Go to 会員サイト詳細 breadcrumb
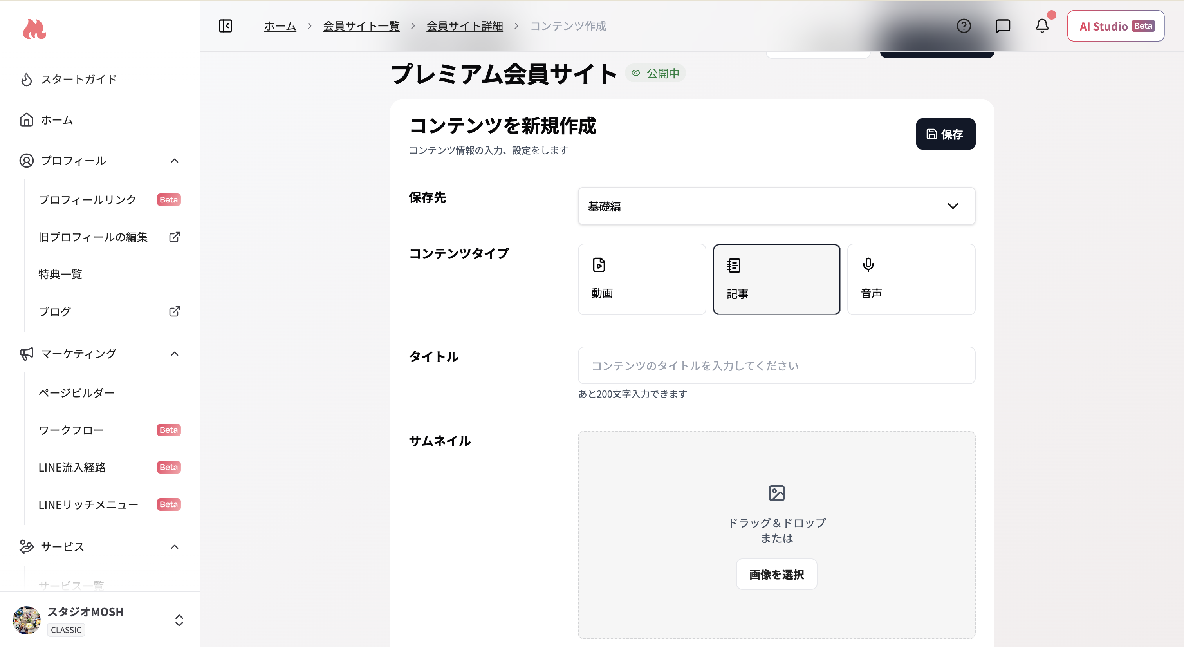 465,26
